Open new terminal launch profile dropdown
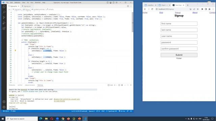216x121 pixels. tap(116, 85)
